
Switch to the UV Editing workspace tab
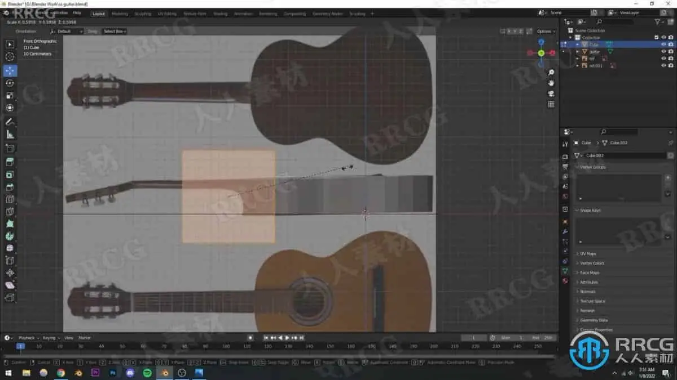click(167, 13)
